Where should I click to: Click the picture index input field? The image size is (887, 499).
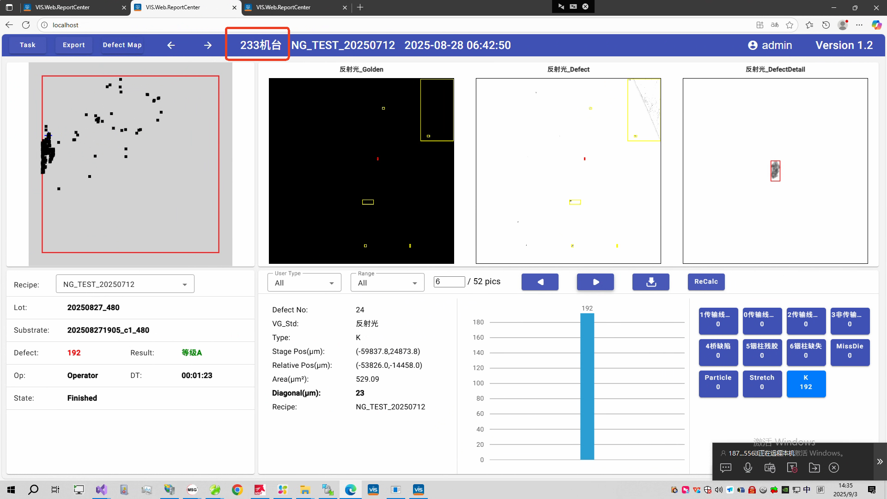click(449, 282)
